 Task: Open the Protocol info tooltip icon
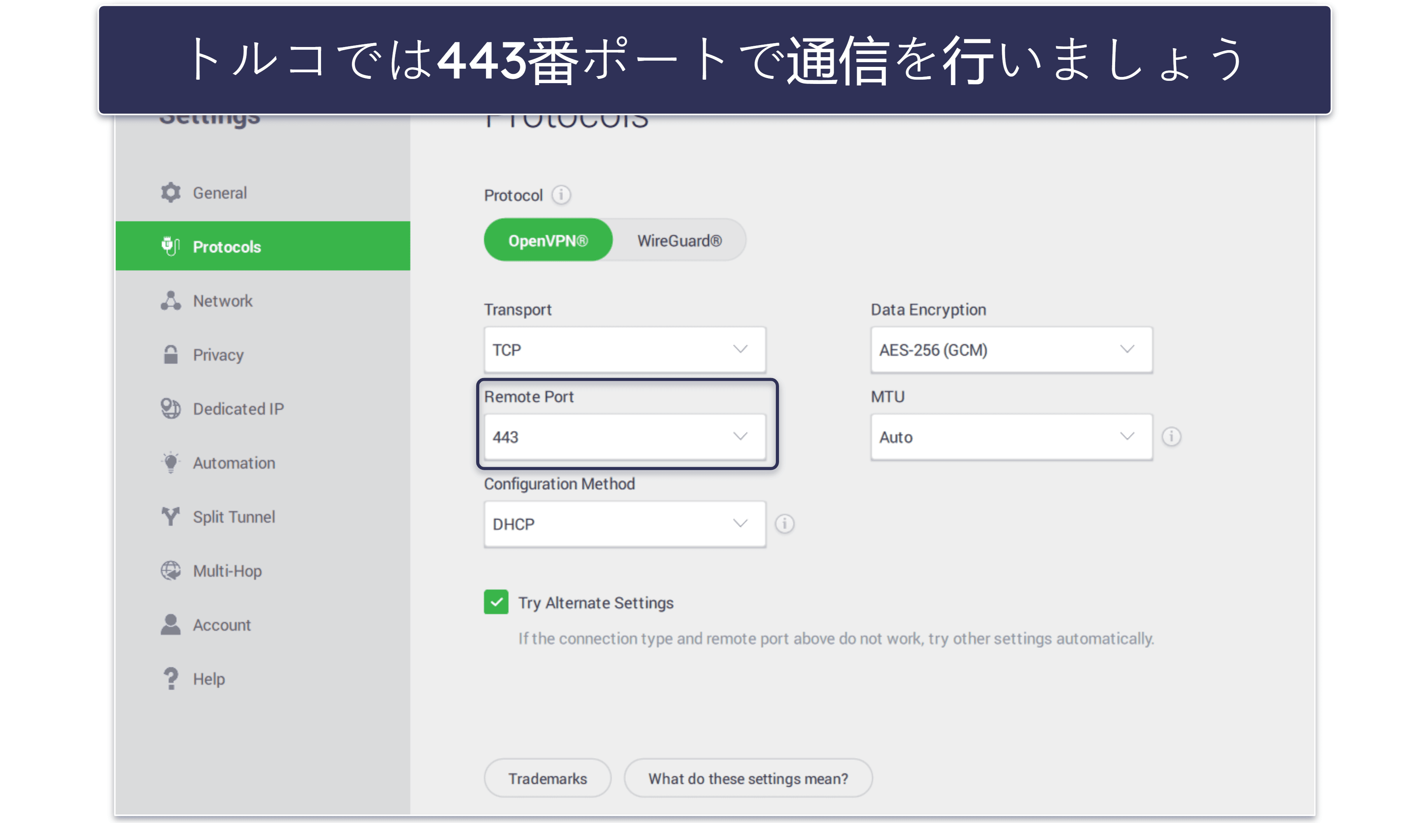561,195
